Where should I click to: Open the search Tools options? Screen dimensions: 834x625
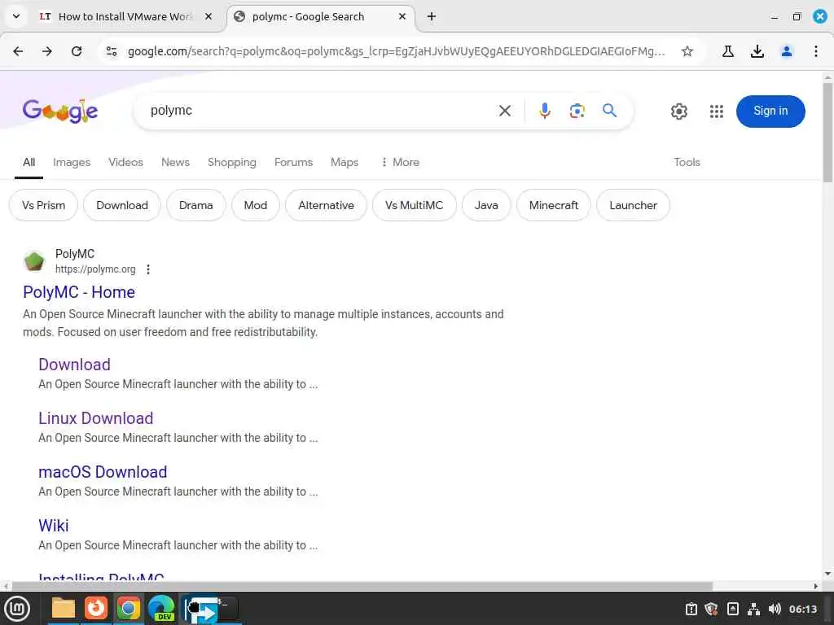tap(687, 162)
